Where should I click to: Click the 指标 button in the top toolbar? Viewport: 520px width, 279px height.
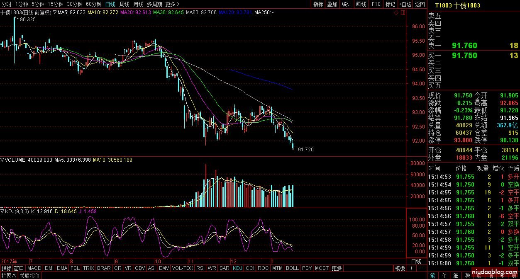point(318,4)
